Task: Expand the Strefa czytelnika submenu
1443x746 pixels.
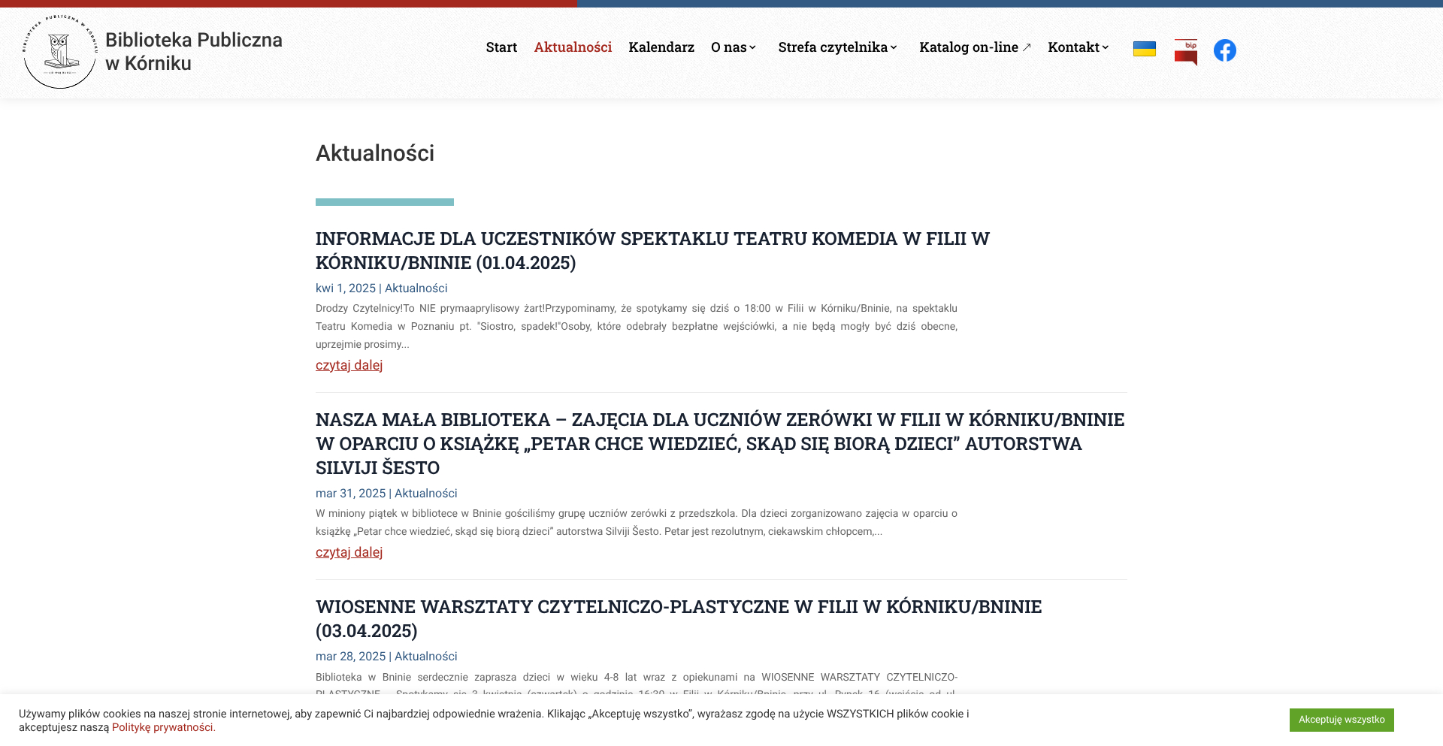Action: [837, 47]
